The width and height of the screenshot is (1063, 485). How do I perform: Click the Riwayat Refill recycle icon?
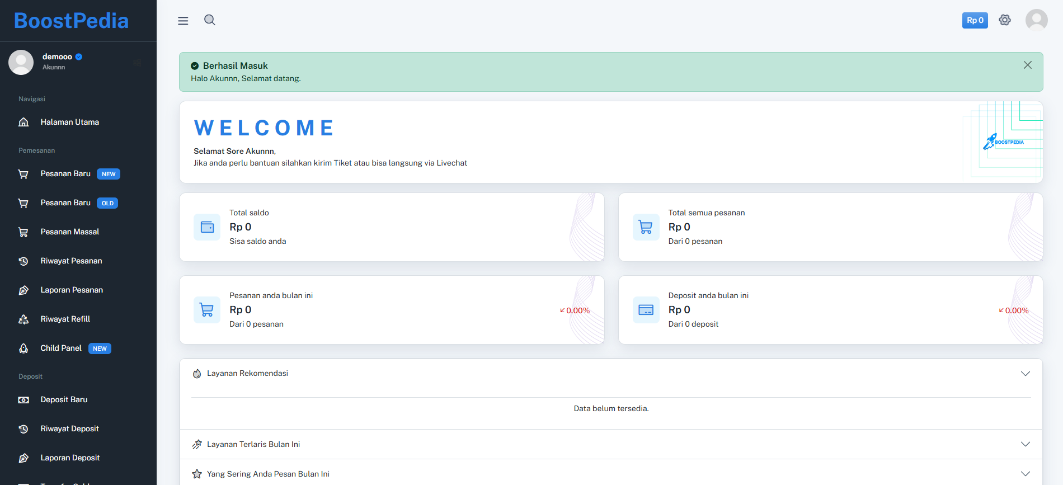point(23,319)
